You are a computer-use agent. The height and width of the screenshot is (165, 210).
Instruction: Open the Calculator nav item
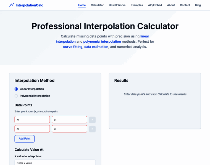point(97,5)
